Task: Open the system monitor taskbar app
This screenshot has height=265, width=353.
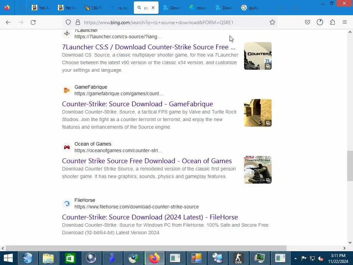Action: tap(259, 258)
